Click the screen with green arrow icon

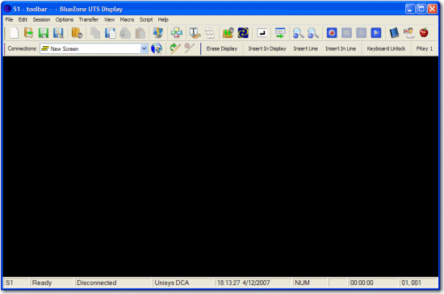click(280, 33)
